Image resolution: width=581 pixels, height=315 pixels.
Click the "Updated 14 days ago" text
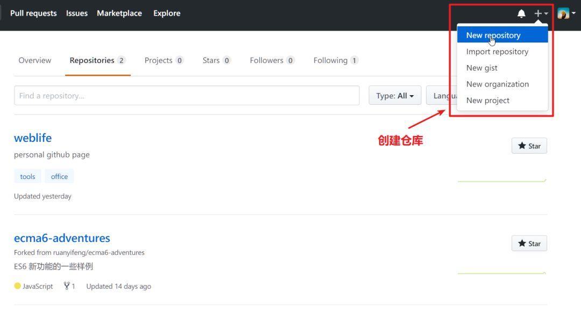(118, 286)
